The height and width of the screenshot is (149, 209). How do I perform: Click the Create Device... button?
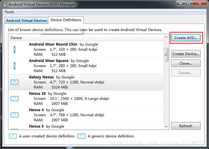click(186, 54)
